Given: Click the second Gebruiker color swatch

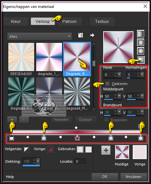Looking at the screenshot, I should [88, 149].
